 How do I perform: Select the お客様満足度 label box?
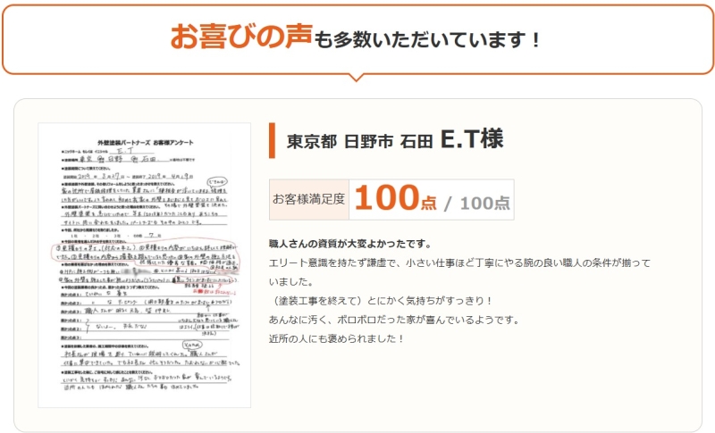click(309, 199)
